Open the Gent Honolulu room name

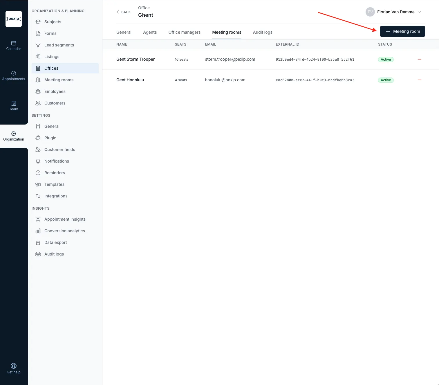point(130,80)
